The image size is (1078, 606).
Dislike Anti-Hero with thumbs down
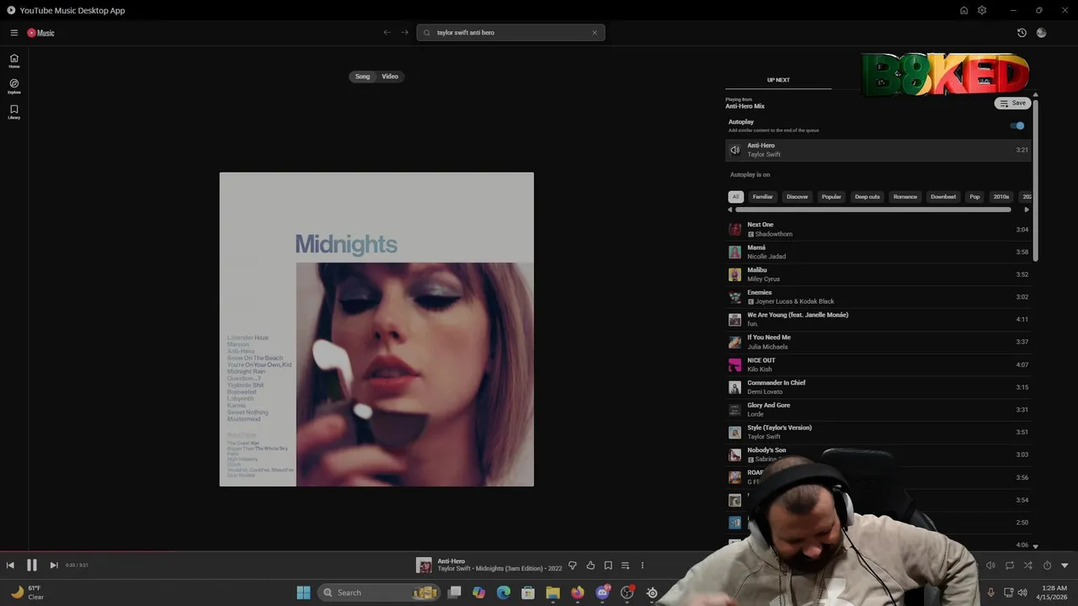(x=572, y=566)
